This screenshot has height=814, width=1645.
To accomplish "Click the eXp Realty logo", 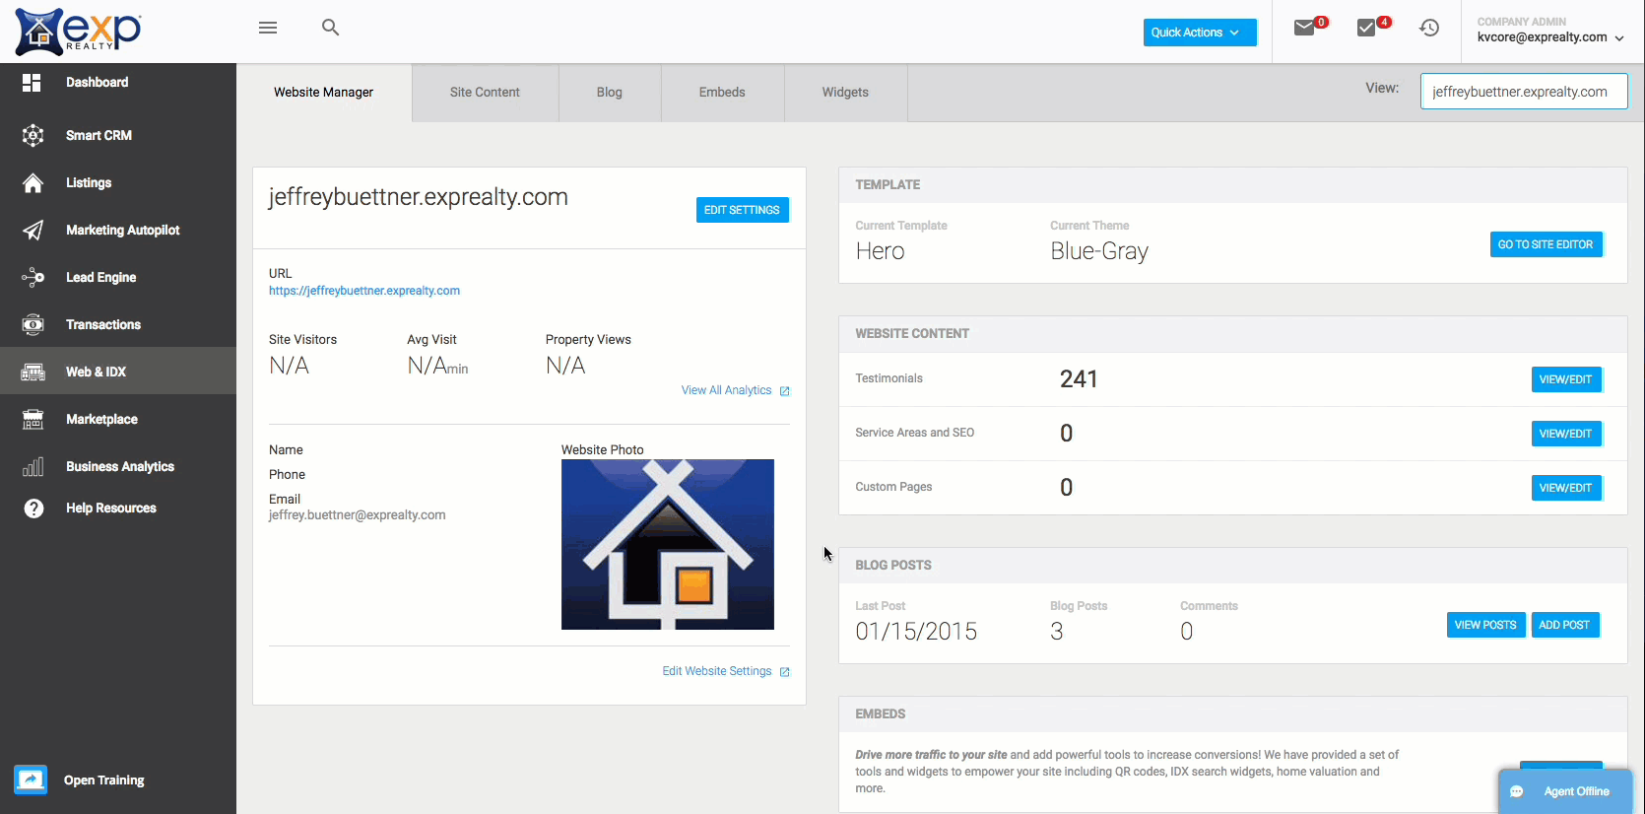I will coord(78,31).
